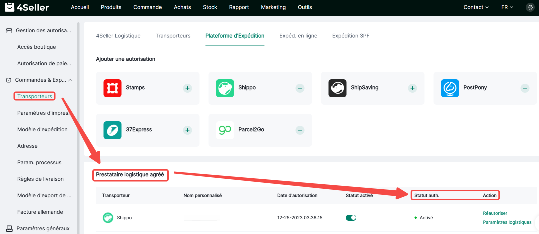Add Shippo authorization with plus icon
Viewport: 539px width, 234px height.
tap(300, 88)
